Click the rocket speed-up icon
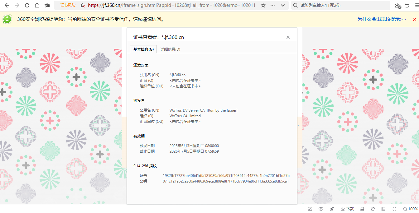Image resolution: width=419 pixels, height=213 pixels. coord(331,209)
